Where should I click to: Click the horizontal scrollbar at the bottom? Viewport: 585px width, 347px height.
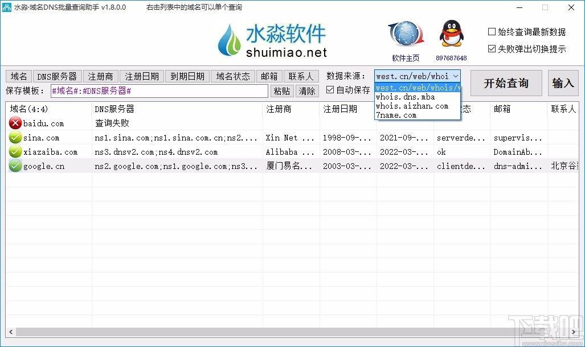coord(285,332)
